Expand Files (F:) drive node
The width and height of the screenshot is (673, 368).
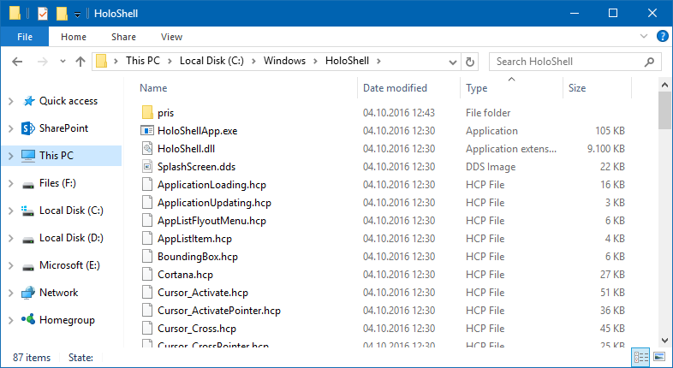pos(11,183)
